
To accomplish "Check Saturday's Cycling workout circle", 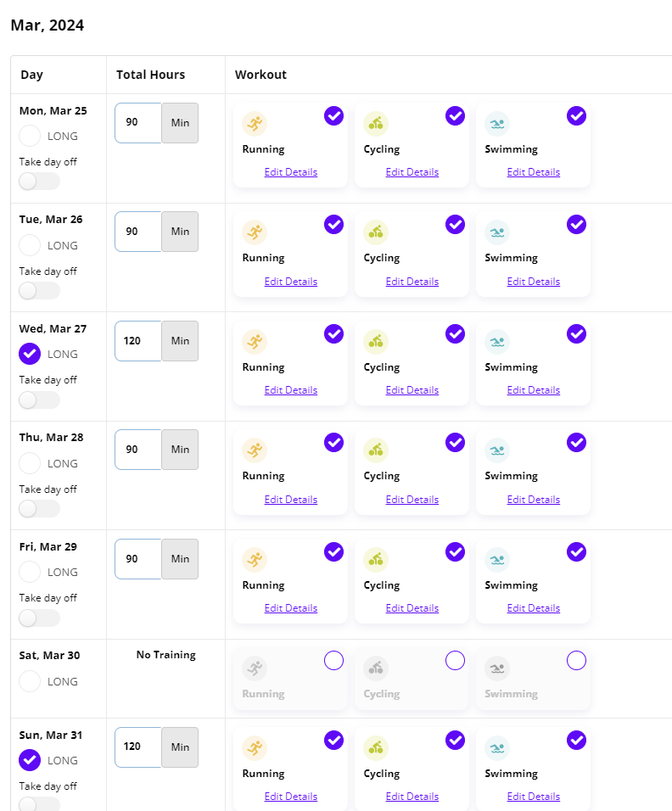I will point(456,661).
